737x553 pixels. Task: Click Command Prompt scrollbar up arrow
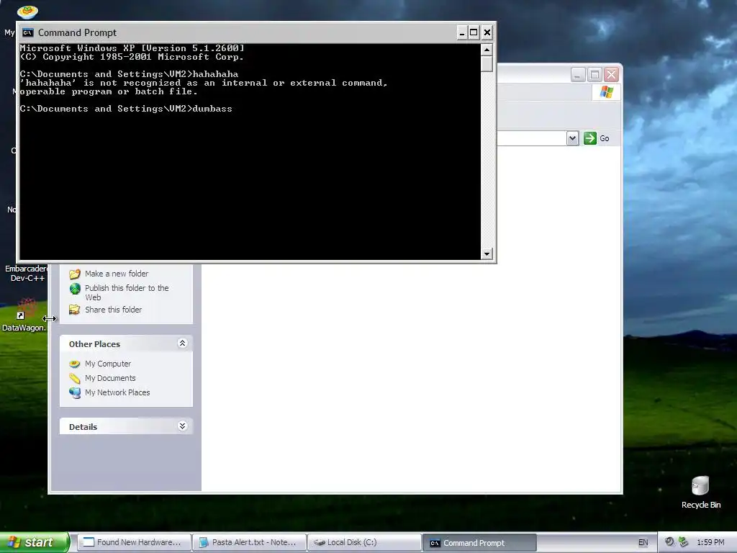487,50
